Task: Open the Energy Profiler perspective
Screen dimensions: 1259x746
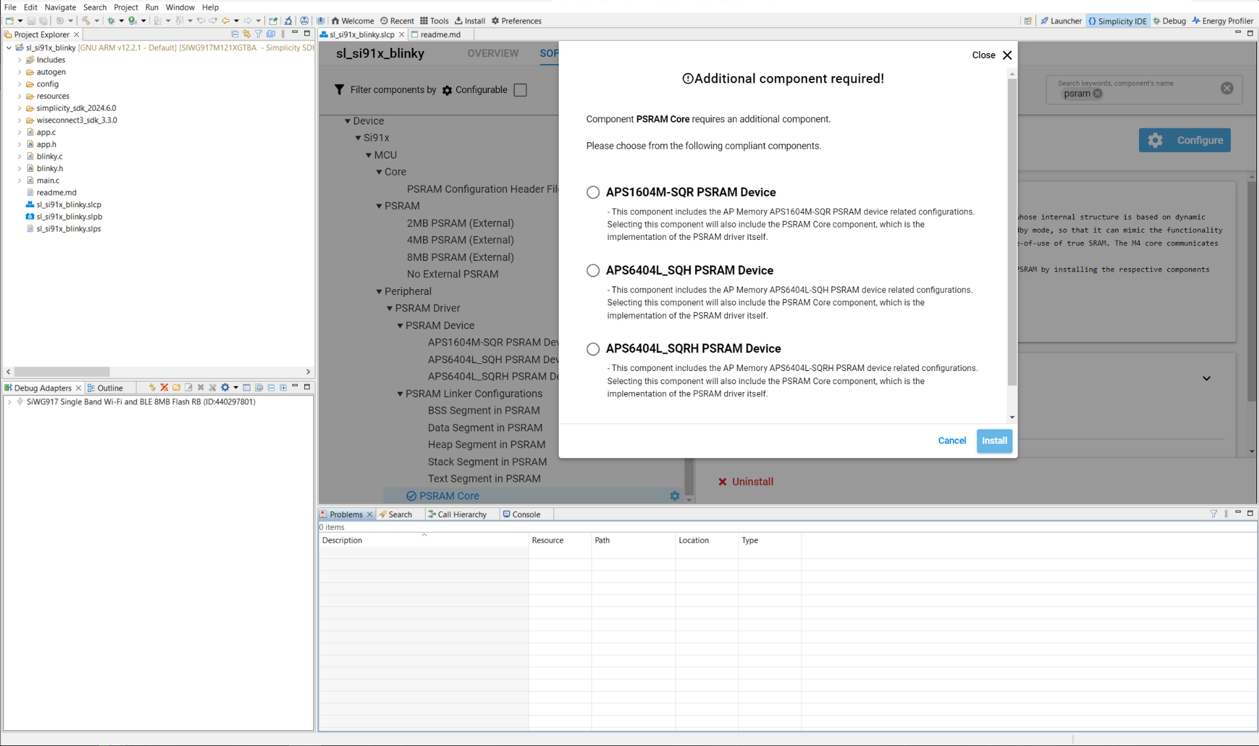Action: point(1223,21)
